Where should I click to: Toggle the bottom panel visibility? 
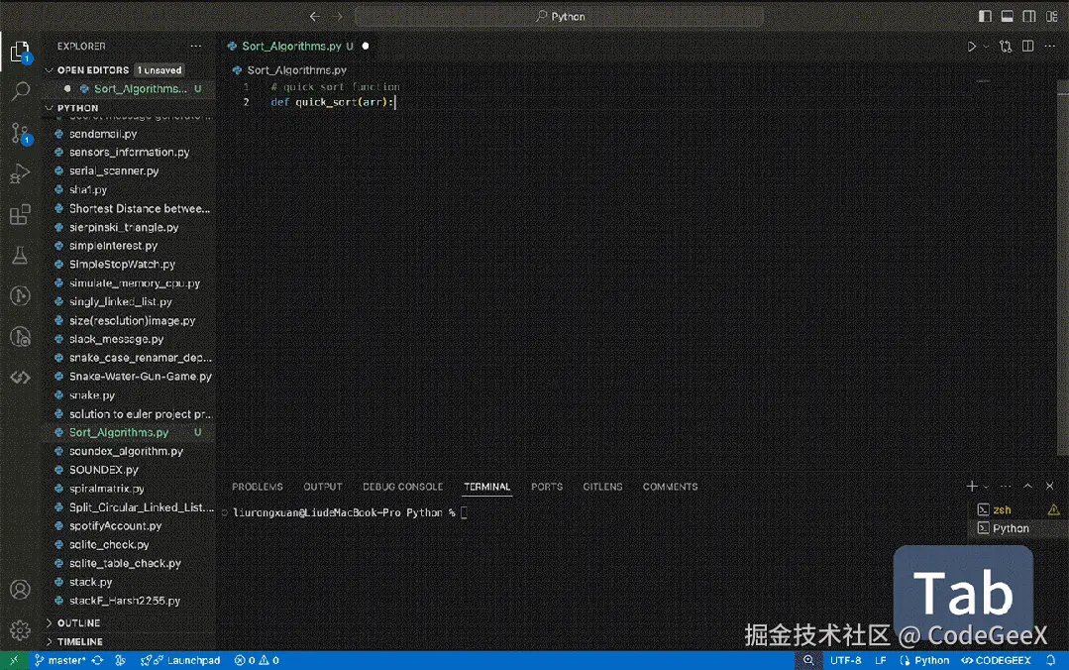1007,17
